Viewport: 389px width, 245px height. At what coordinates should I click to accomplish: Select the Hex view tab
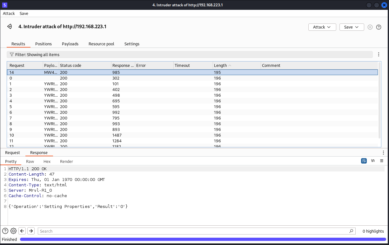coord(47,161)
